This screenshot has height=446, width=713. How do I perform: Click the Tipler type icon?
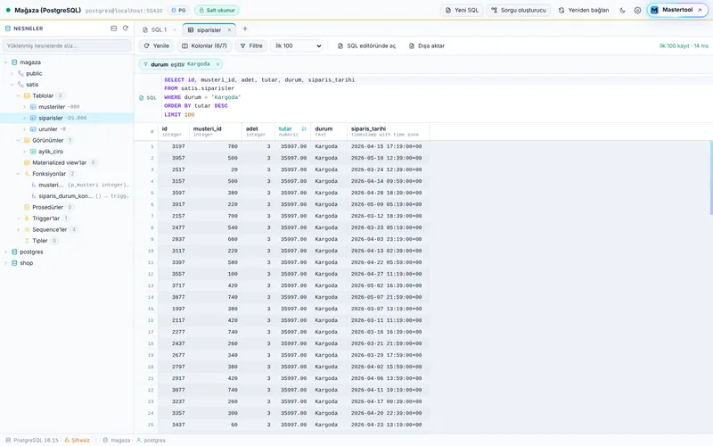click(x=27, y=241)
